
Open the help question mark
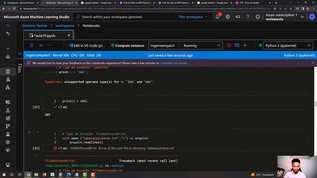[248, 17]
